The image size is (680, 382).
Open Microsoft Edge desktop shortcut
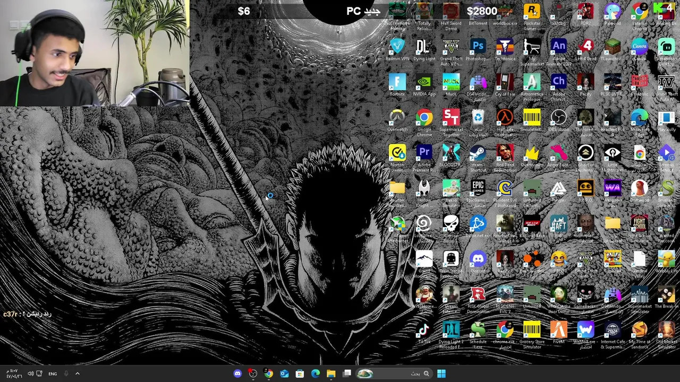coord(640,123)
